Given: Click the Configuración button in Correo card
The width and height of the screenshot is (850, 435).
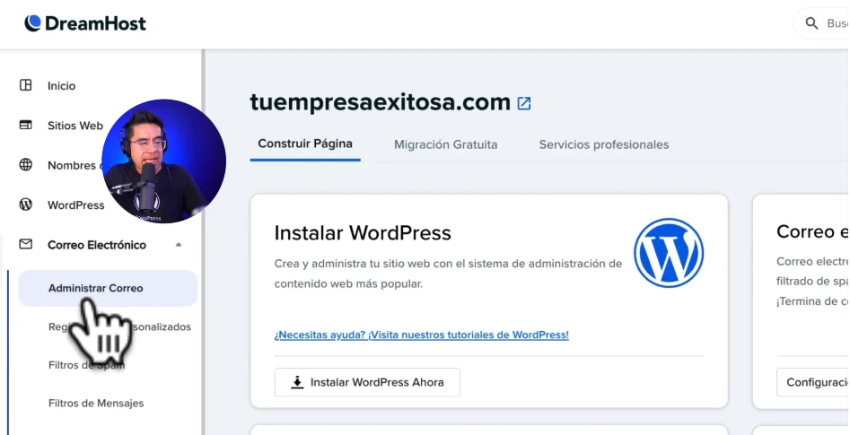Looking at the screenshot, I should click(x=812, y=382).
